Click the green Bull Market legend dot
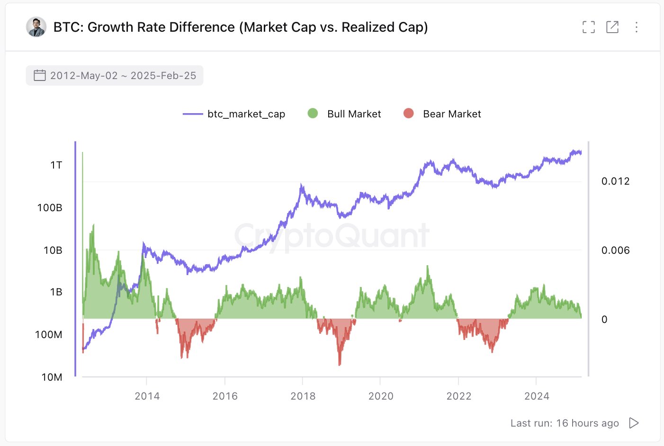 (x=313, y=114)
